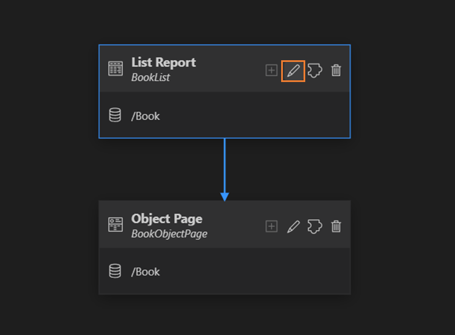Click the form layout icon beside Object Page
Image resolution: width=455 pixels, height=335 pixels.
coord(115,224)
